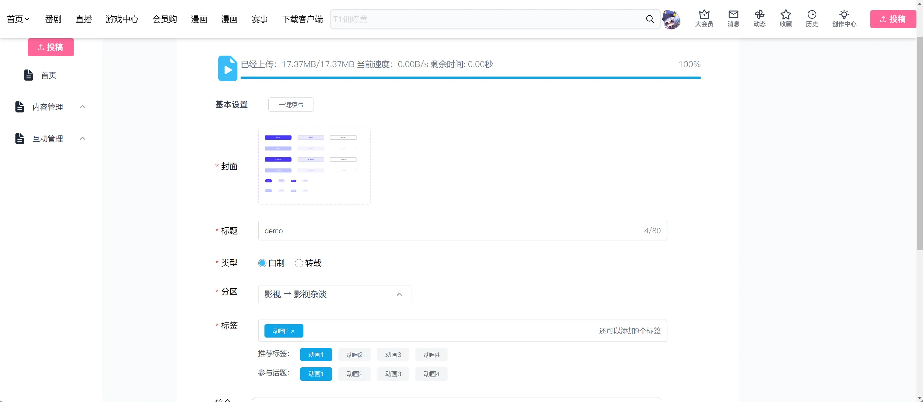Click the search magnifier icon
This screenshot has width=923, height=402.
point(650,19)
